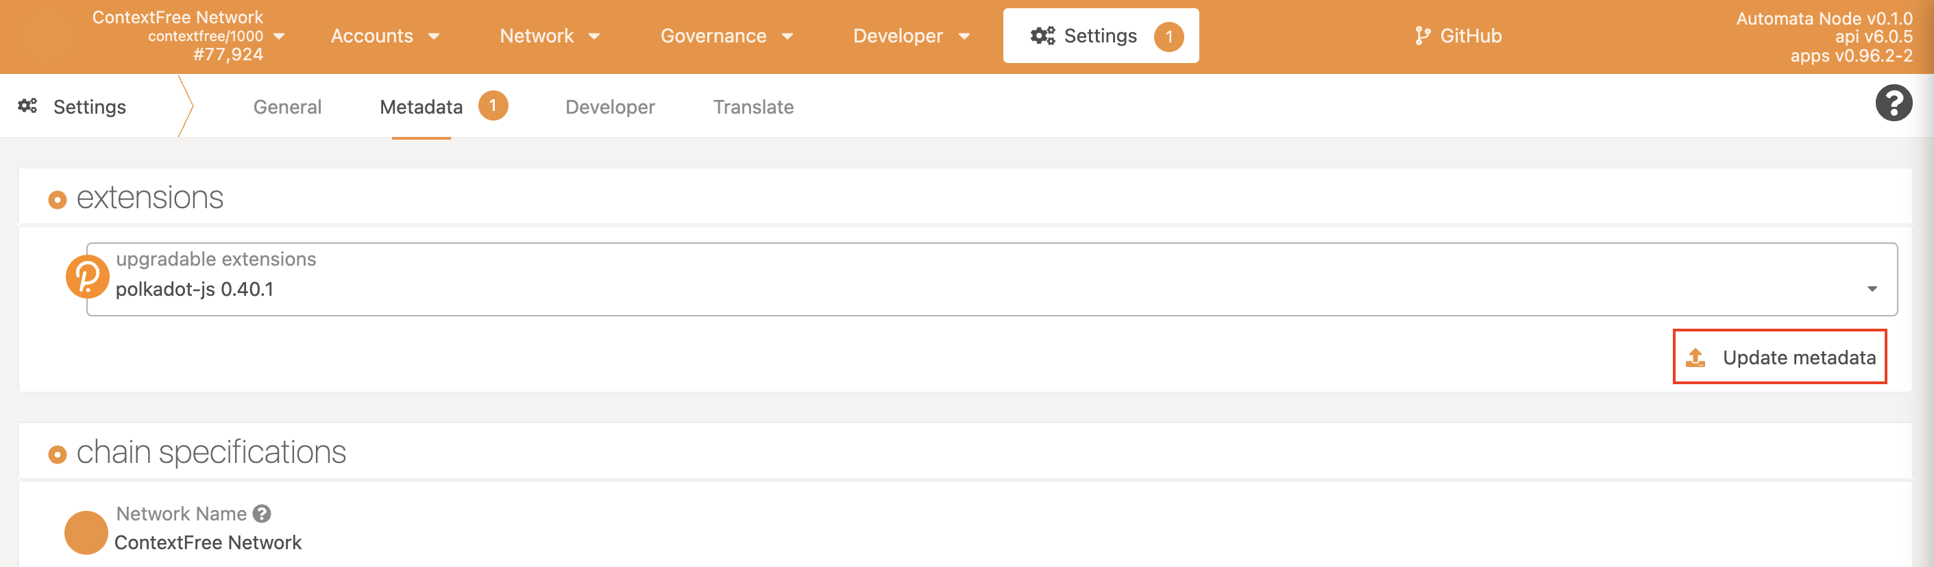Open the Developer top menu
The height and width of the screenshot is (567, 1934).
[x=911, y=36]
